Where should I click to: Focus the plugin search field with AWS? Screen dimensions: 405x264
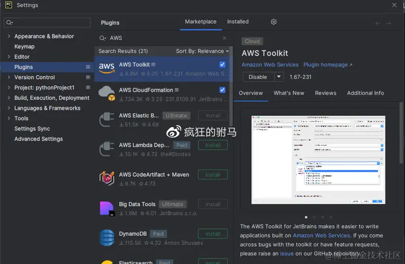point(163,38)
